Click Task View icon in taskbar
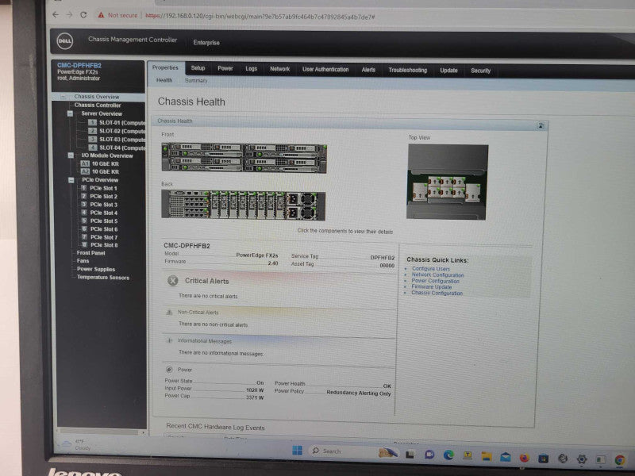635x476 pixels. [x=410, y=454]
